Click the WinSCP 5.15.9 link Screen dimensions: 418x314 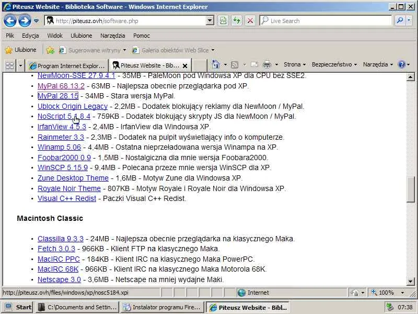coord(63,167)
